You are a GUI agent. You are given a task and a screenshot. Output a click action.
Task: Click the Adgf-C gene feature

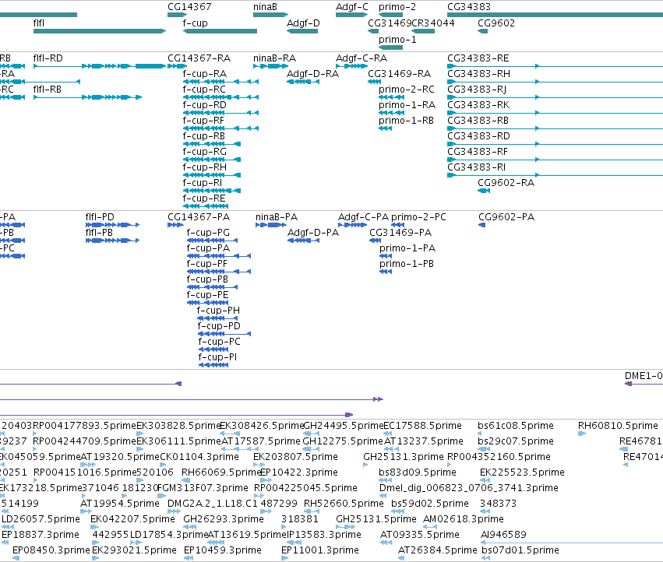352,15
